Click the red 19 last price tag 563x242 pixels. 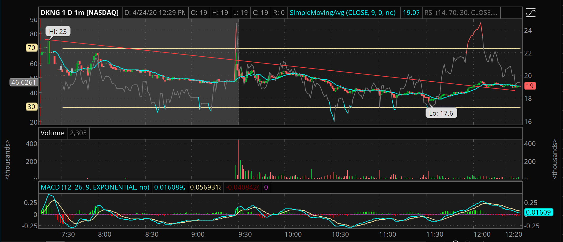pos(530,86)
